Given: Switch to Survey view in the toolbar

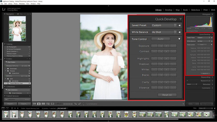Looking at the screenshot, I should tap(48, 104).
